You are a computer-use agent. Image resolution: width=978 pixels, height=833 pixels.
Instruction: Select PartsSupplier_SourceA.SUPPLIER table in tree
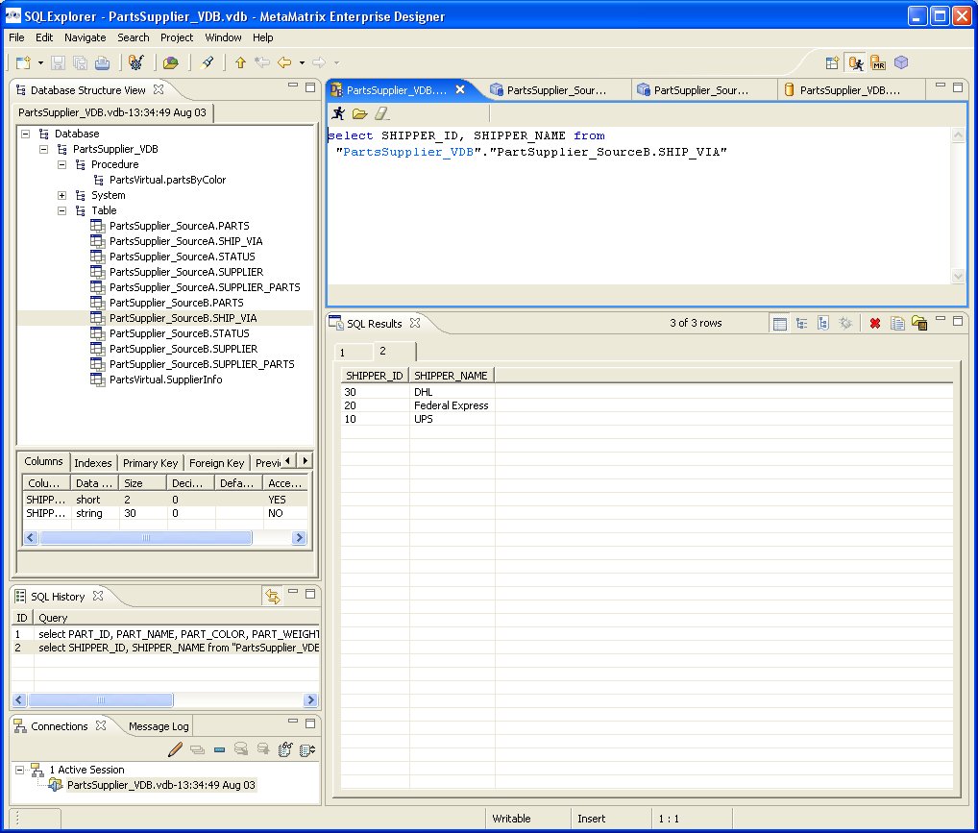[x=185, y=272]
